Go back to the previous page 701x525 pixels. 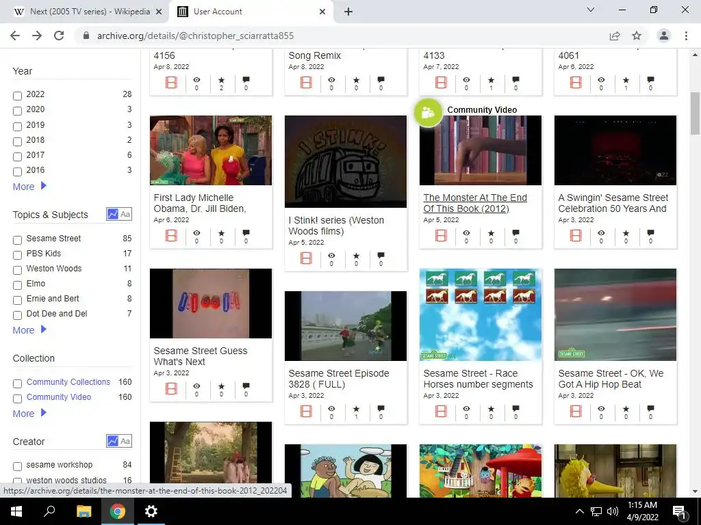tap(15, 36)
